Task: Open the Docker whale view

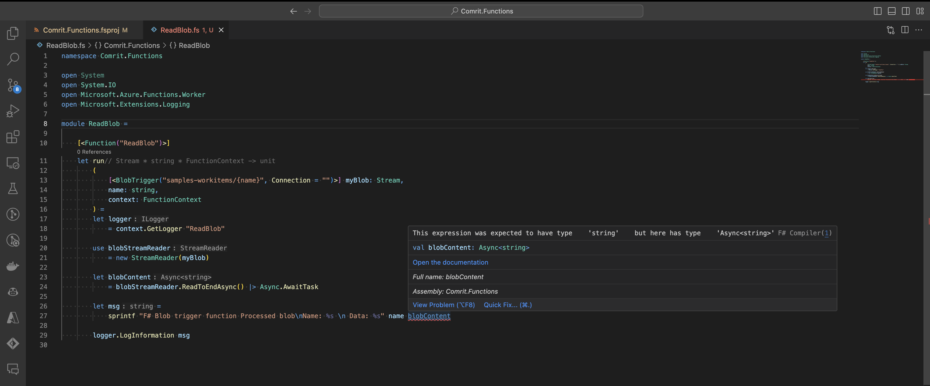Action: point(13,266)
